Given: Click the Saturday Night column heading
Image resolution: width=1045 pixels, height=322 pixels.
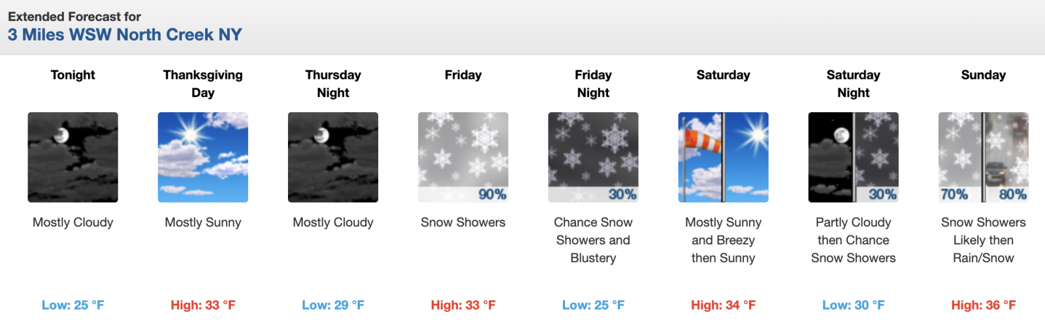Looking at the screenshot, I should coord(853,83).
